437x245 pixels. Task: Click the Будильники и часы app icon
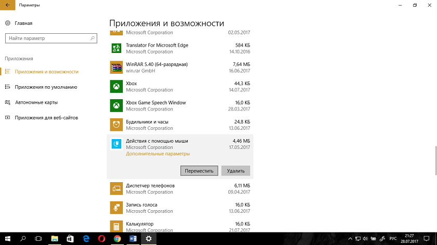click(x=116, y=125)
